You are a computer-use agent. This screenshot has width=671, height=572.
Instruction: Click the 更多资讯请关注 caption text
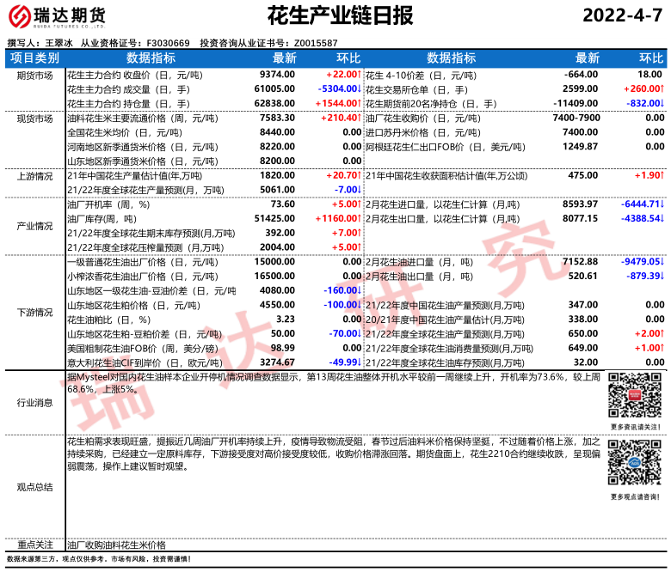[636, 426]
